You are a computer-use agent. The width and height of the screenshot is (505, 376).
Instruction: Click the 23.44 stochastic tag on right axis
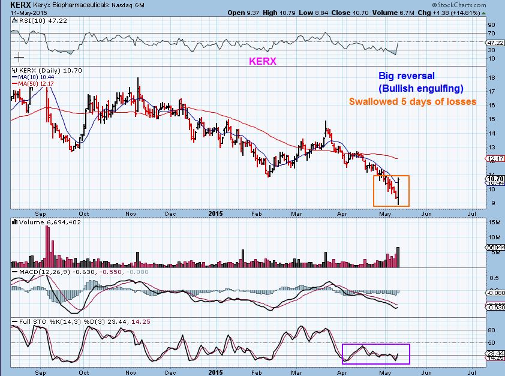(x=495, y=353)
